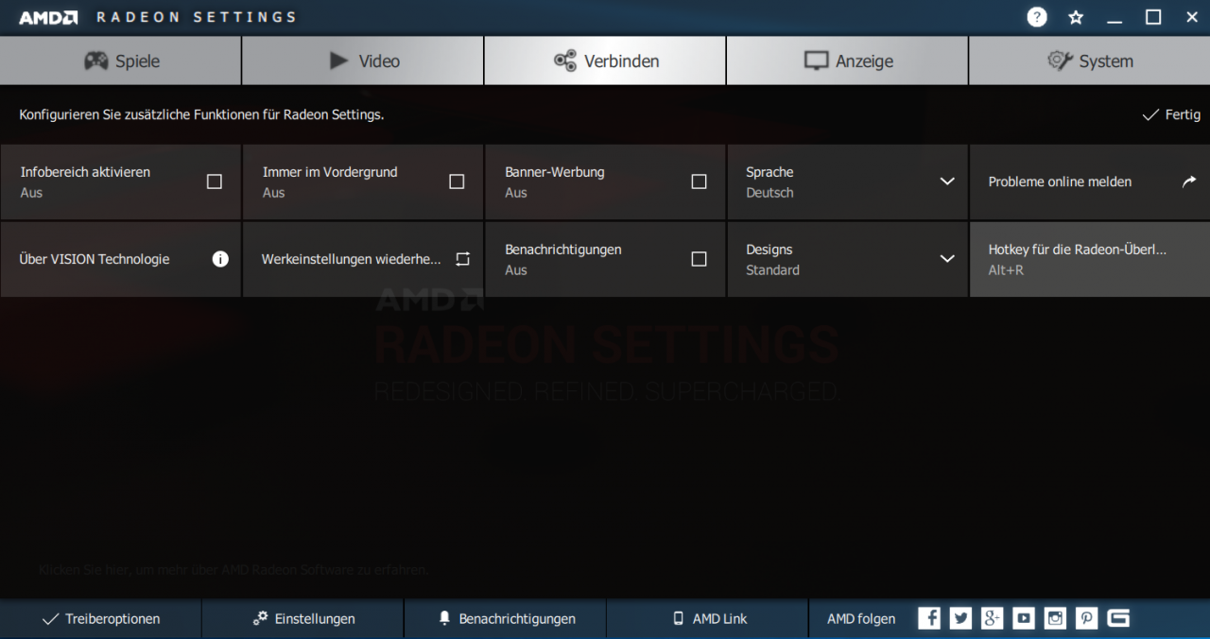
Task: Open AMD Instagram icon
Action: [1055, 618]
